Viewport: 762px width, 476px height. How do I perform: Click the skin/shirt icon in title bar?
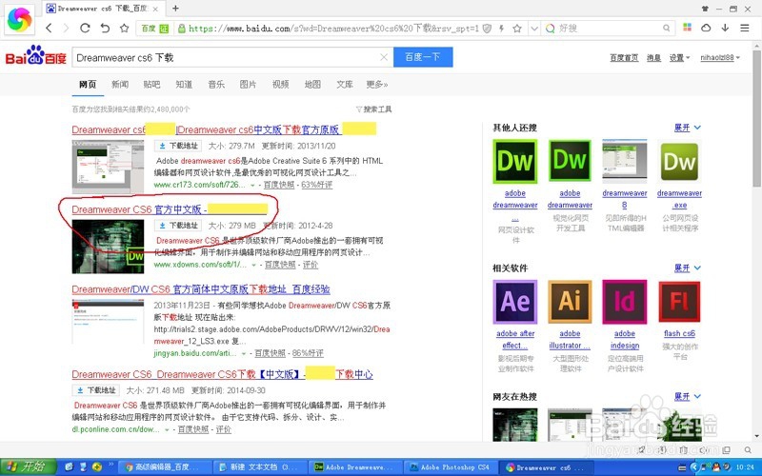(x=705, y=9)
